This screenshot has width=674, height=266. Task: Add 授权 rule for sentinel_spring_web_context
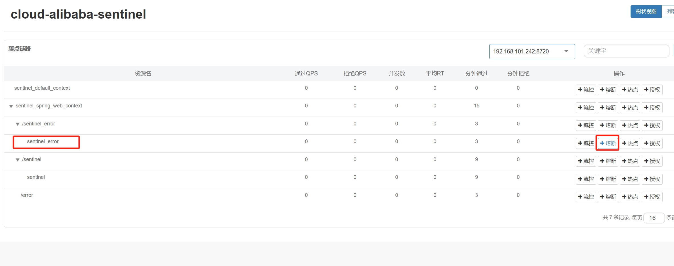tap(652, 108)
